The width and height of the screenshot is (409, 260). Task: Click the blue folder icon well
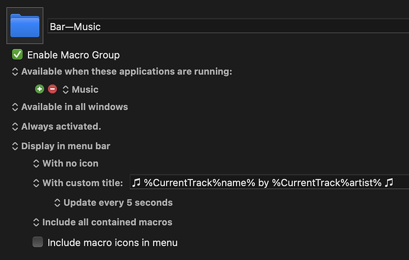pyautogui.click(x=25, y=25)
